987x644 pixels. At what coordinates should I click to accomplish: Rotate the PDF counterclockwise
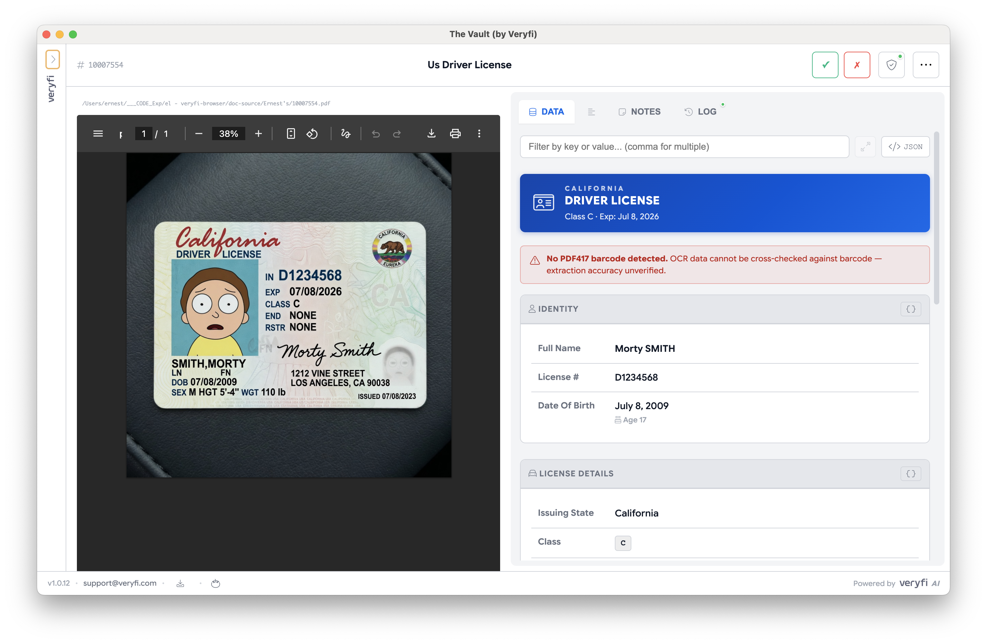312,134
